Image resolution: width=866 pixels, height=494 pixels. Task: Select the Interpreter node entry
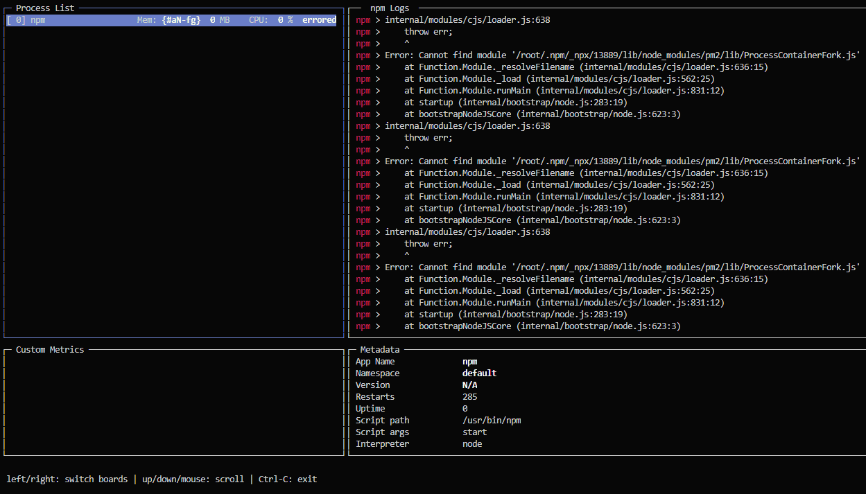tap(472, 444)
